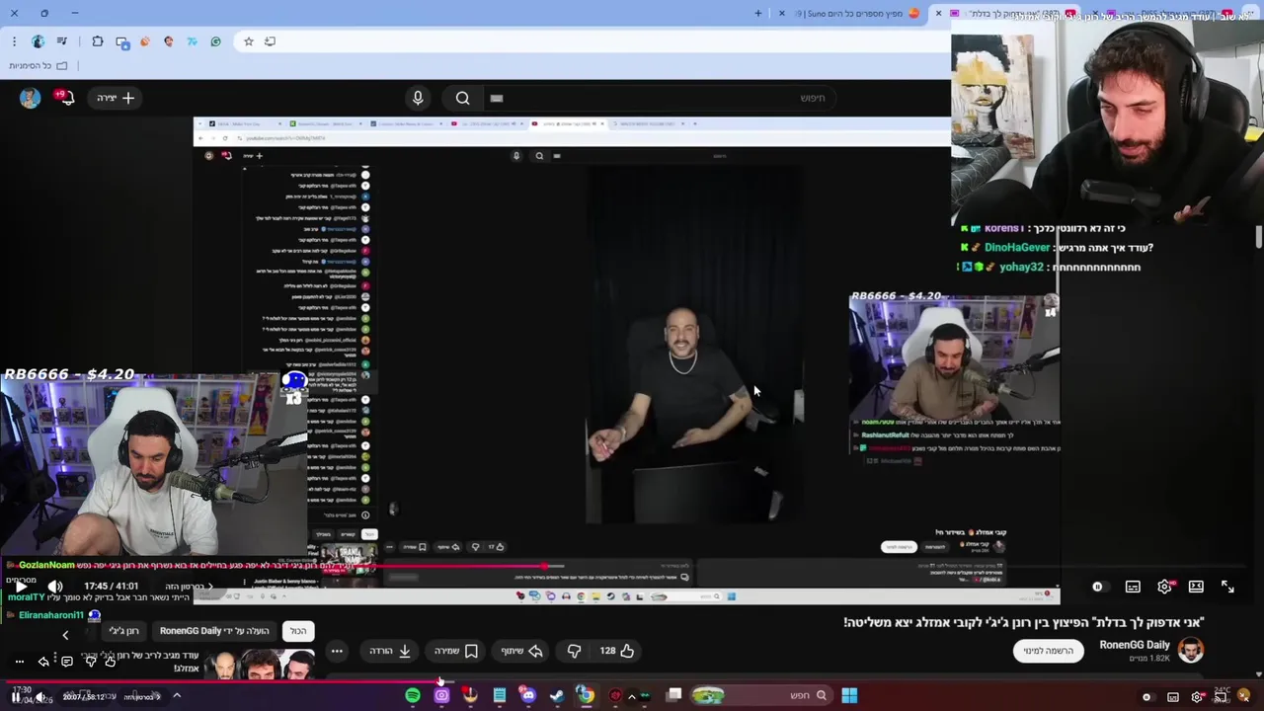Open the RonenGG Daily channel name link
This screenshot has height=711, width=1264.
(1135, 645)
